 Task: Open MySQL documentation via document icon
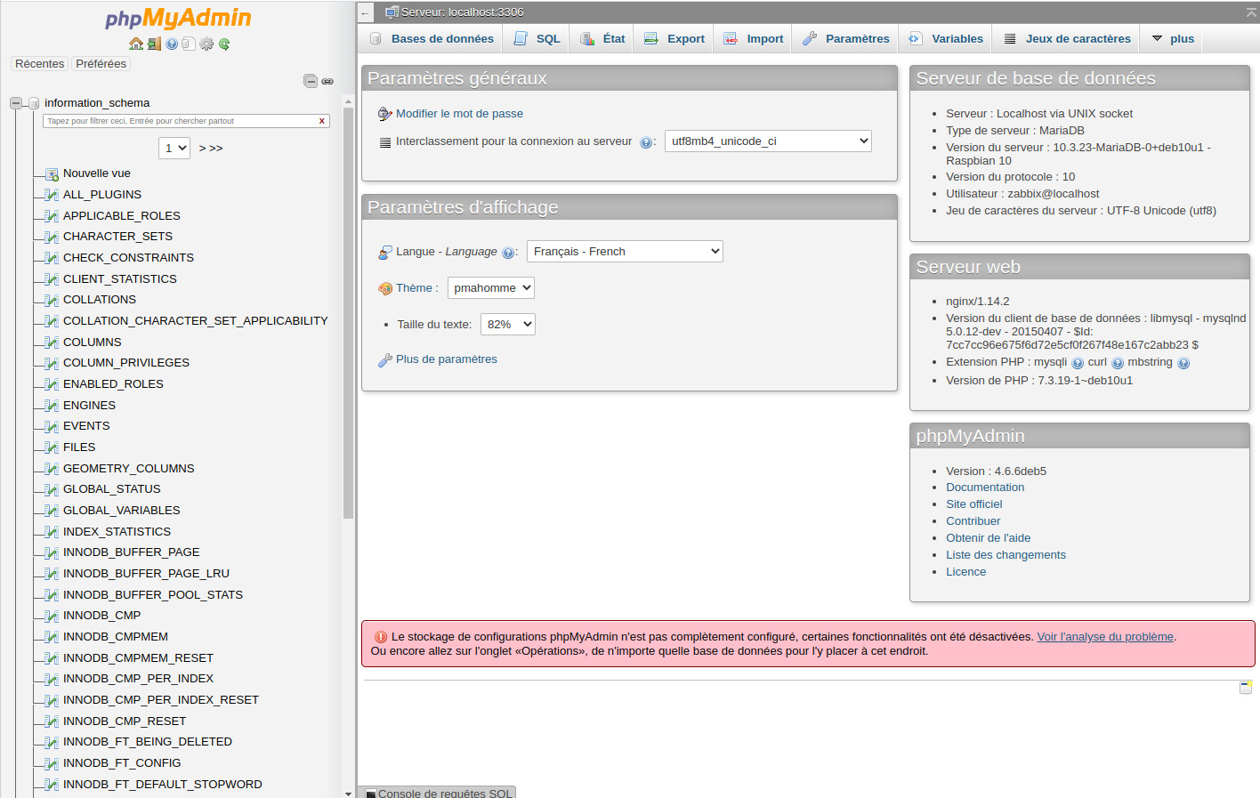pos(189,43)
